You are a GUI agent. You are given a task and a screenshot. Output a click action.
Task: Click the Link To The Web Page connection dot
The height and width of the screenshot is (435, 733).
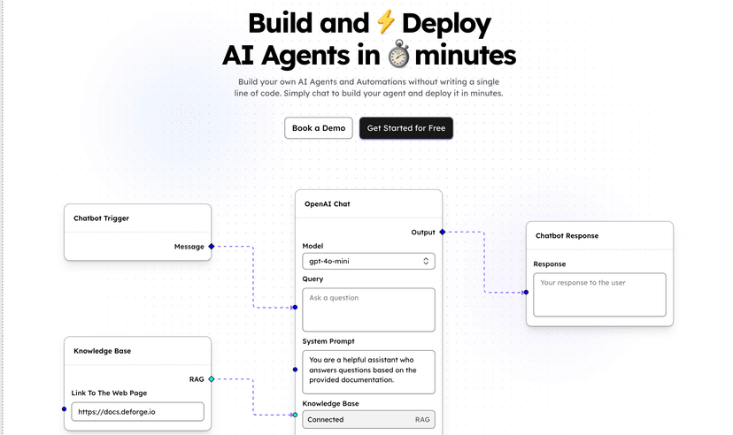coord(65,409)
